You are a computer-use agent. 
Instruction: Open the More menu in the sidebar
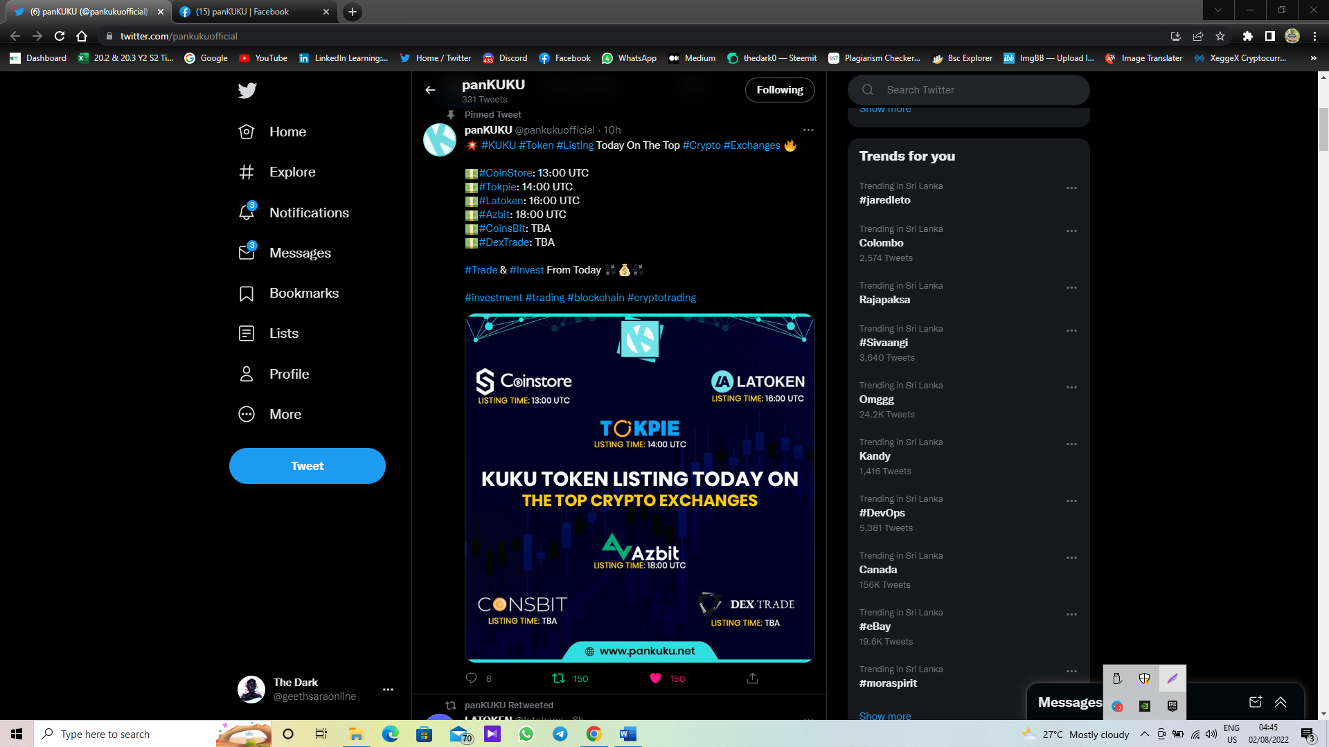270,414
